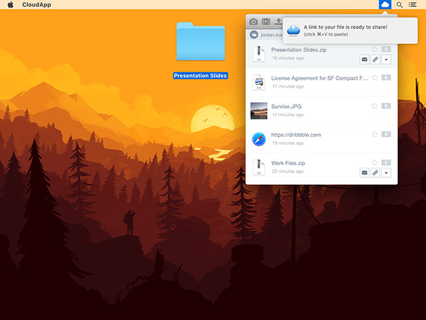
Task: Click the link ready to share notification
Action: (350, 30)
